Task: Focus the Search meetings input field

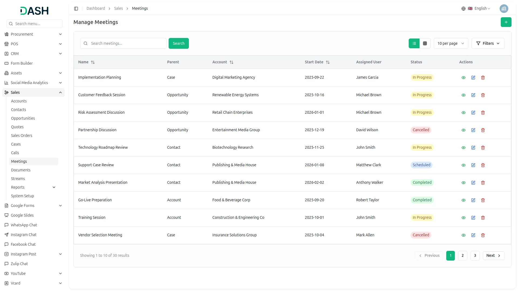Action: coord(127,43)
